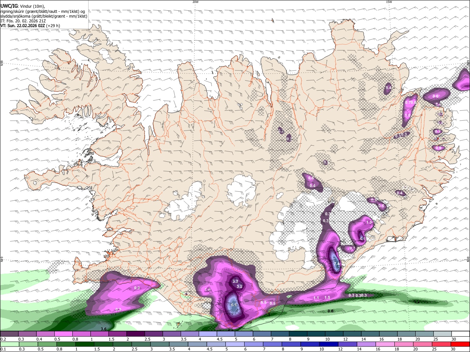Click the 7.4 precipitation value on map

coord(337,264)
